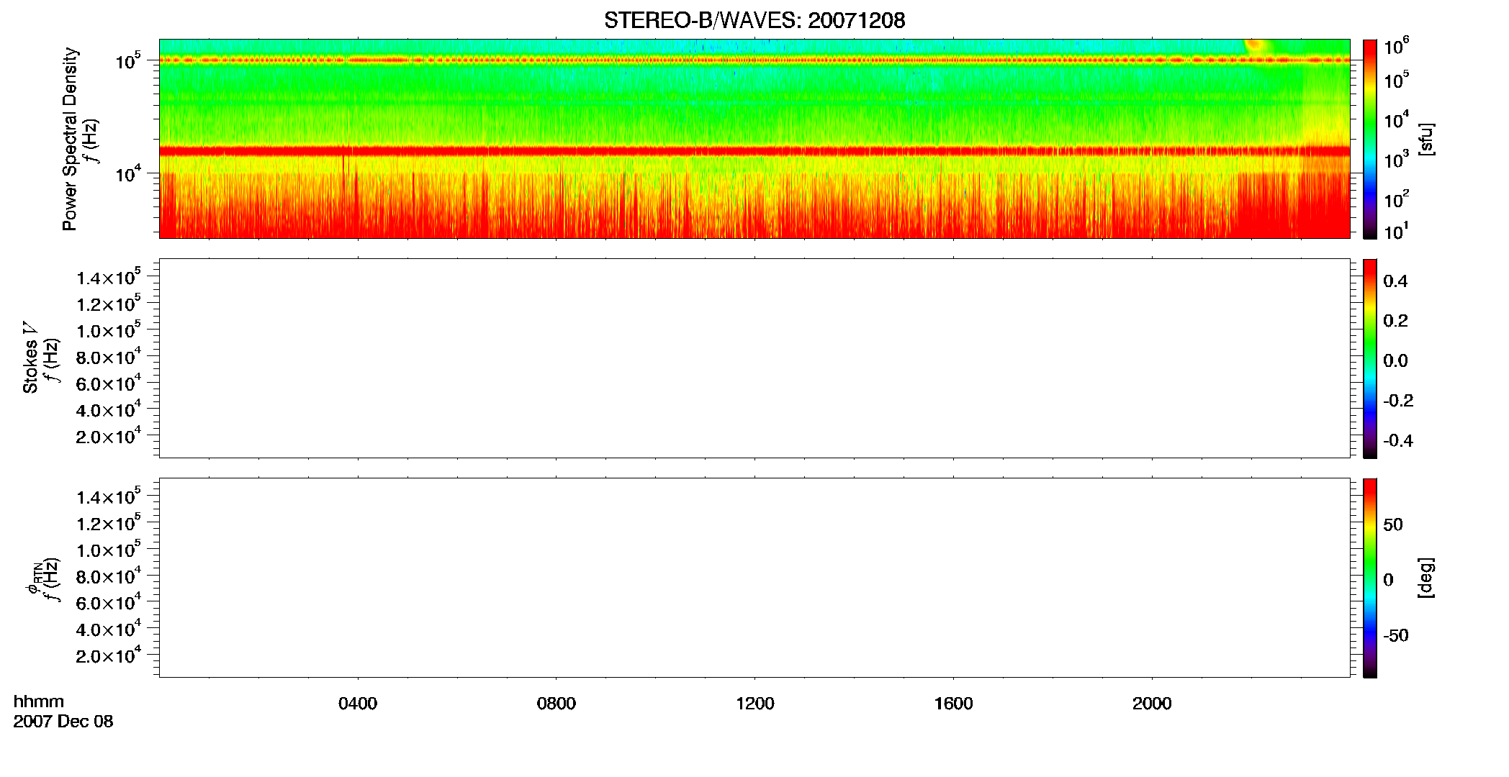This screenshot has height=777, width=1509.
Task: Select the 1600 time axis label
Action: (953, 704)
